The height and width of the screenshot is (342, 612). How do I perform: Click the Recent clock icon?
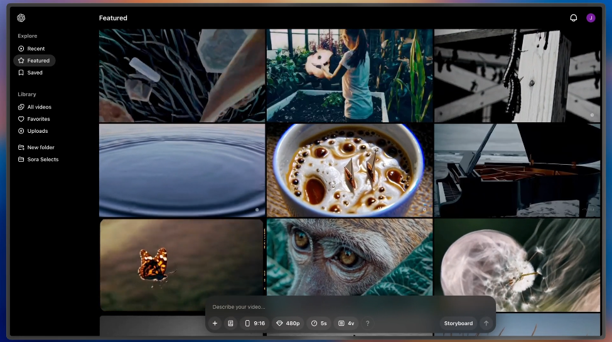point(21,49)
